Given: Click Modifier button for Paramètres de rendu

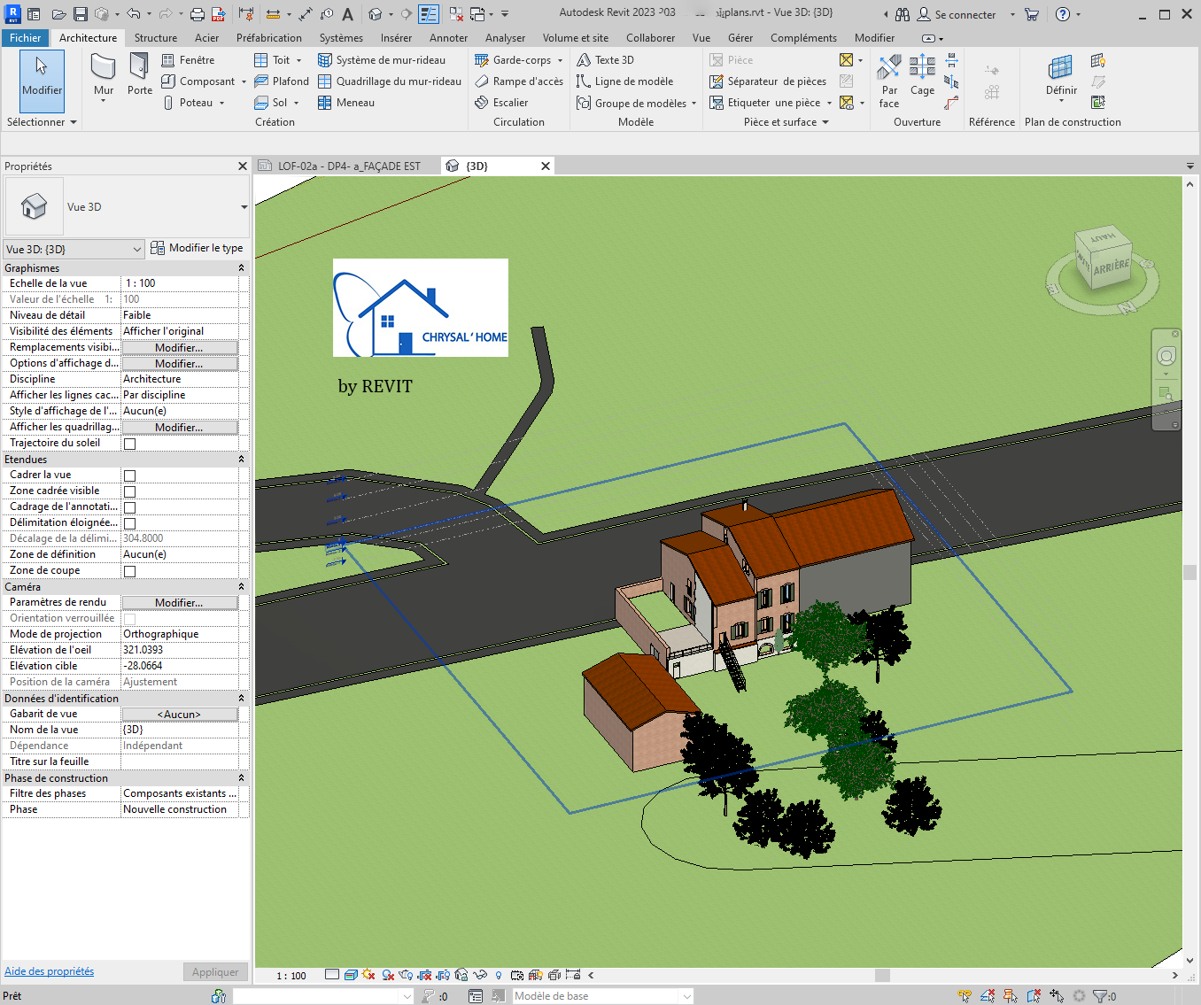Looking at the screenshot, I should click(x=179, y=603).
